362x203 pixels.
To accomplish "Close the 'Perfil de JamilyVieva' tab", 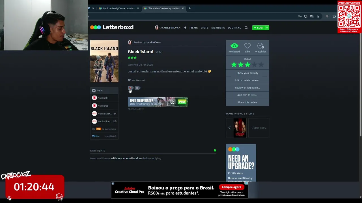I will point(138,8).
